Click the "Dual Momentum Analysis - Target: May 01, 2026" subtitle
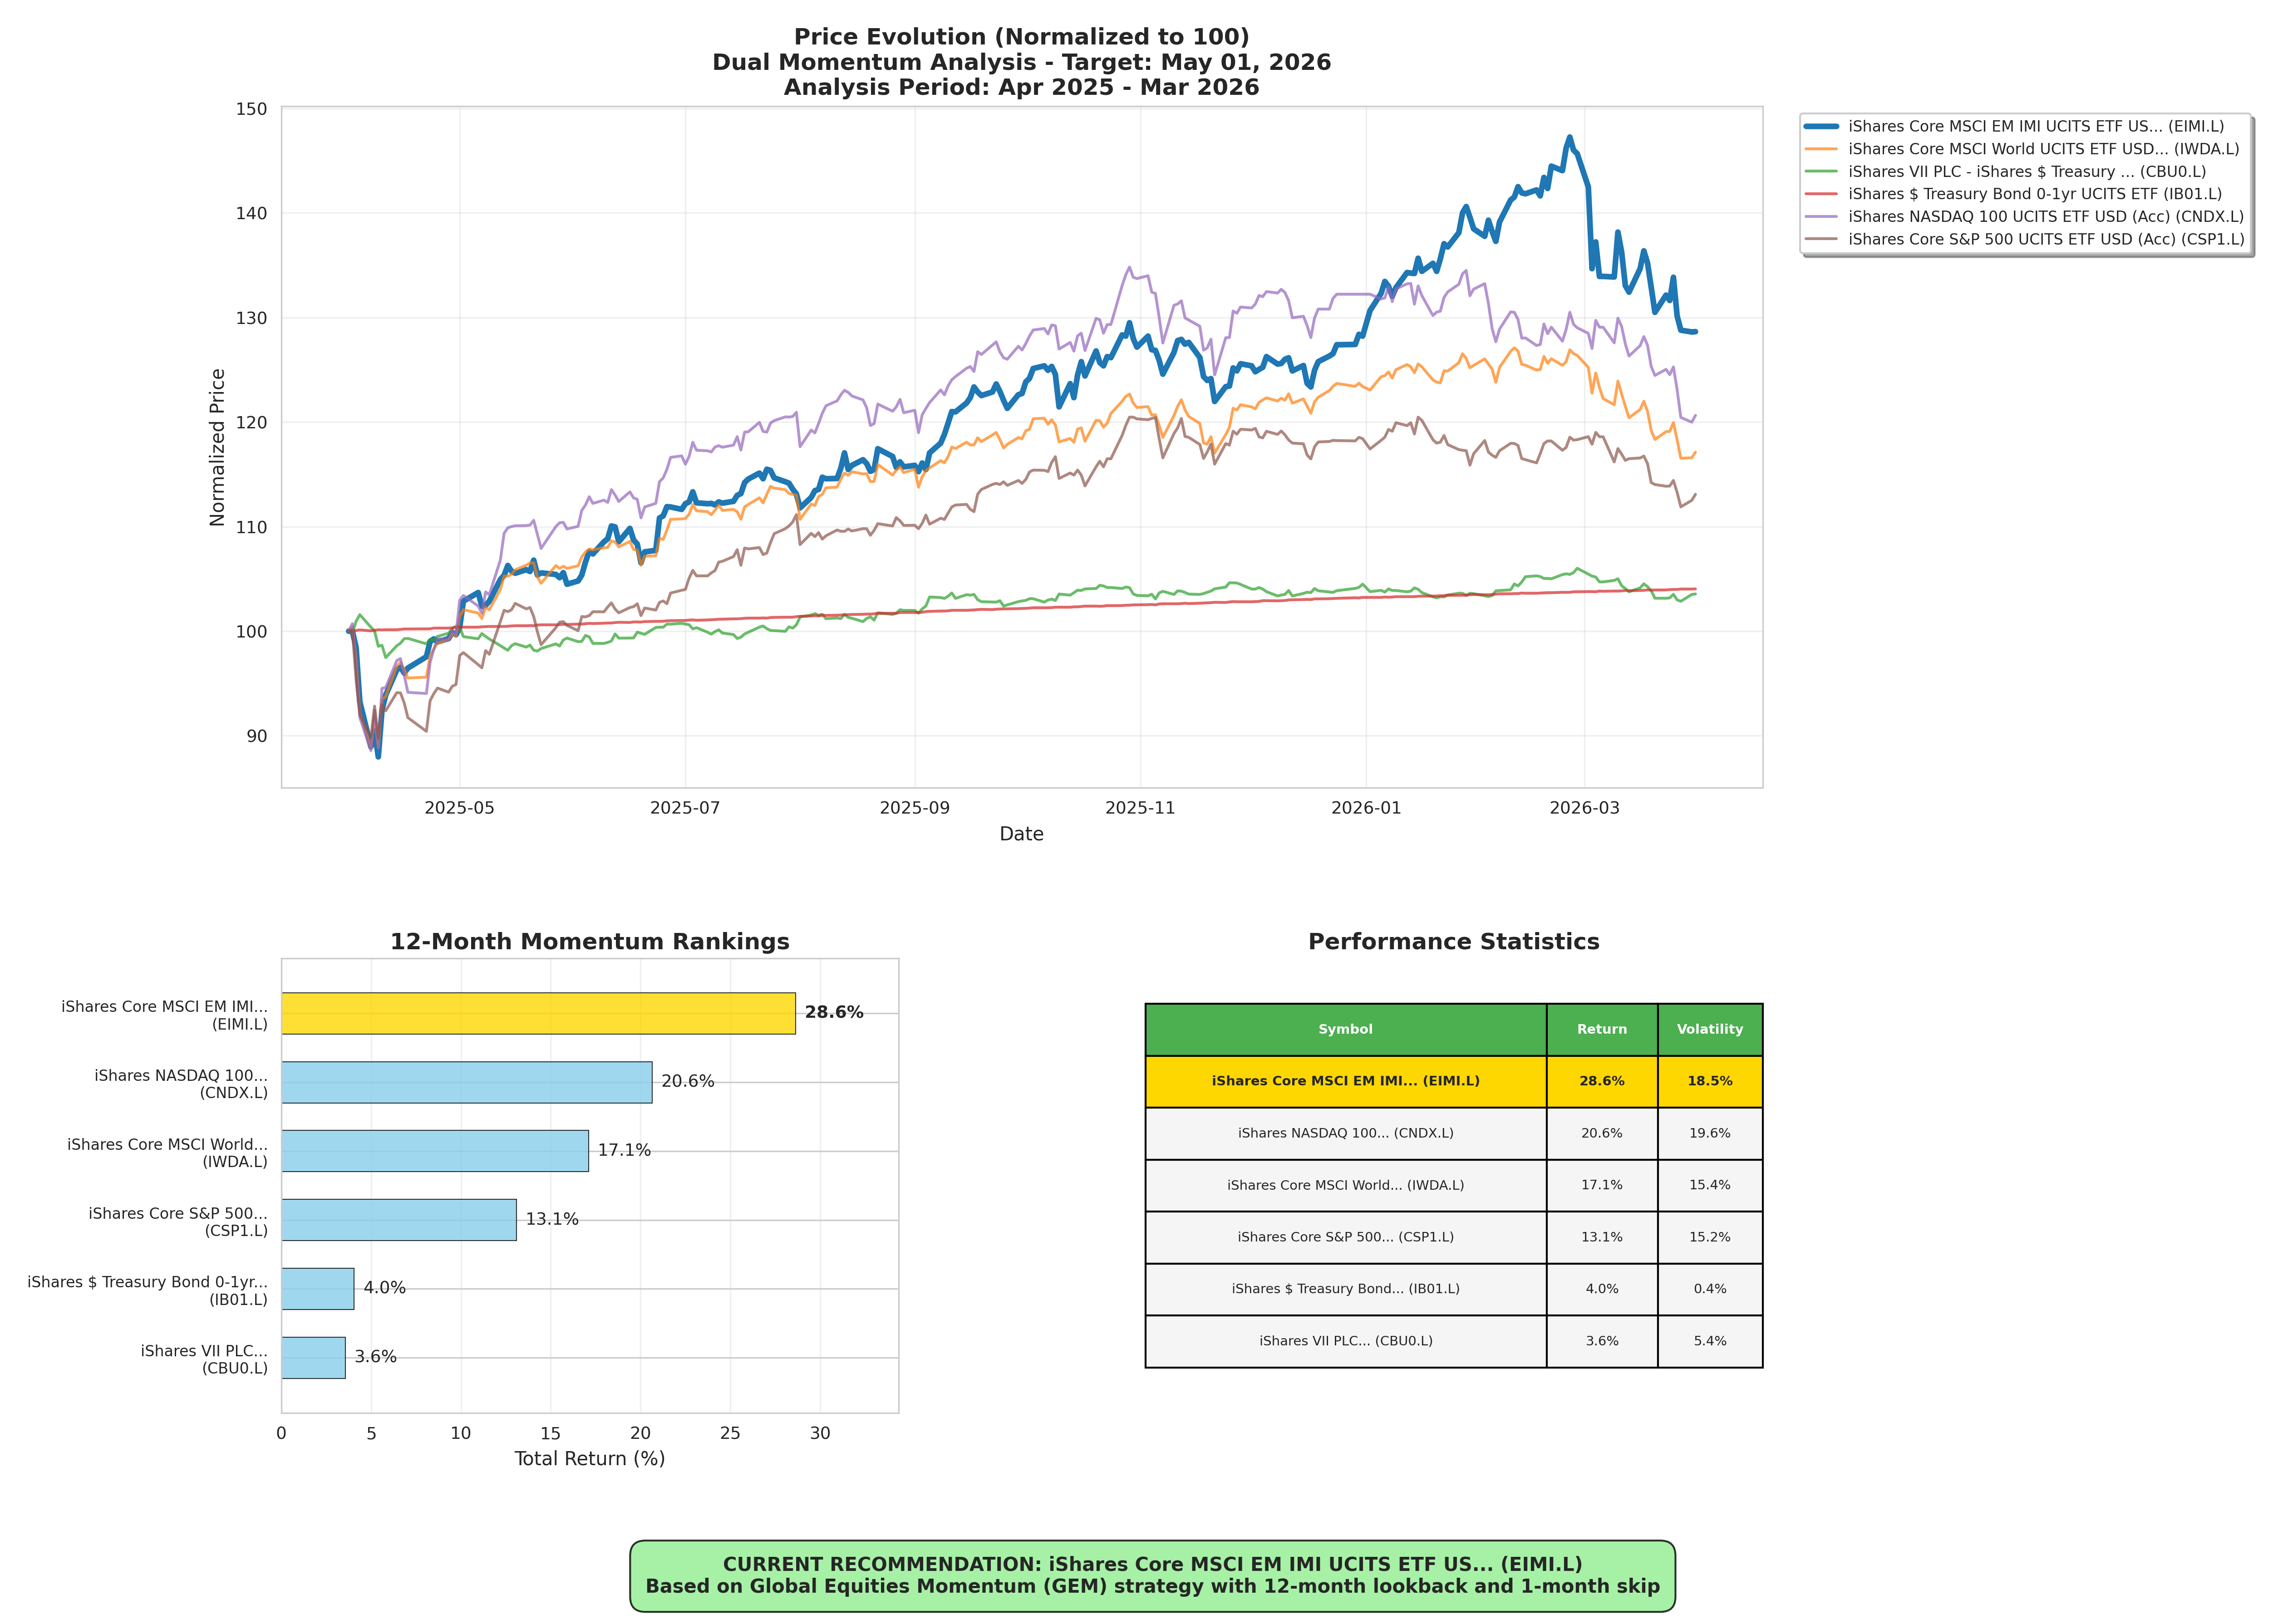Viewport: 2278px width, 1624px height. point(1021,62)
